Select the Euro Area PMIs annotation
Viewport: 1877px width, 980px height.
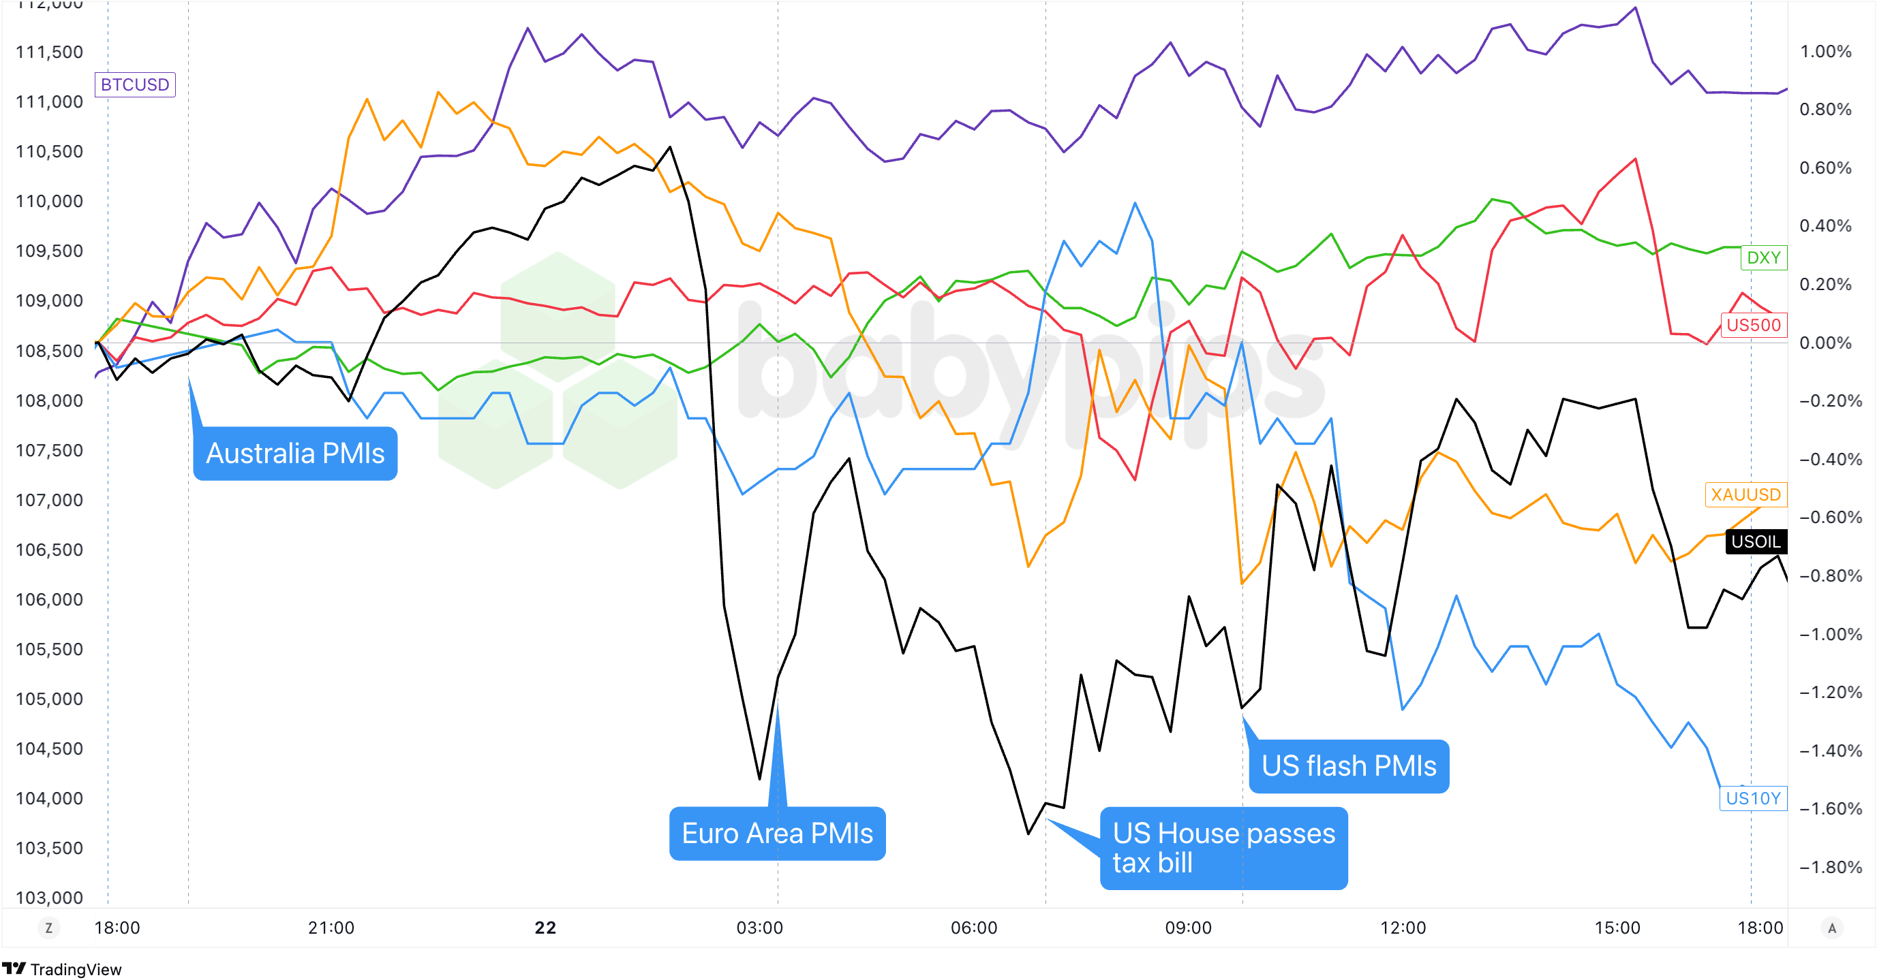click(x=777, y=834)
